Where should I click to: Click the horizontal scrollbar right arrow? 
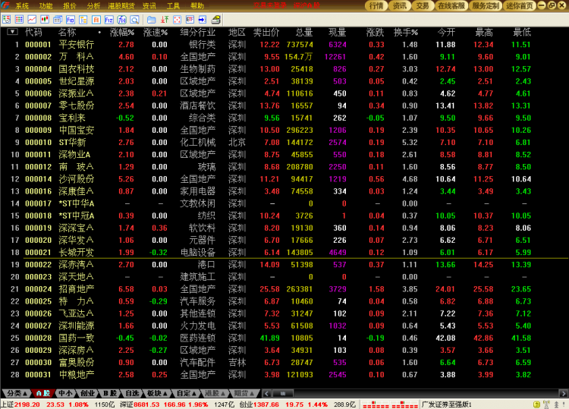[x=563, y=393]
